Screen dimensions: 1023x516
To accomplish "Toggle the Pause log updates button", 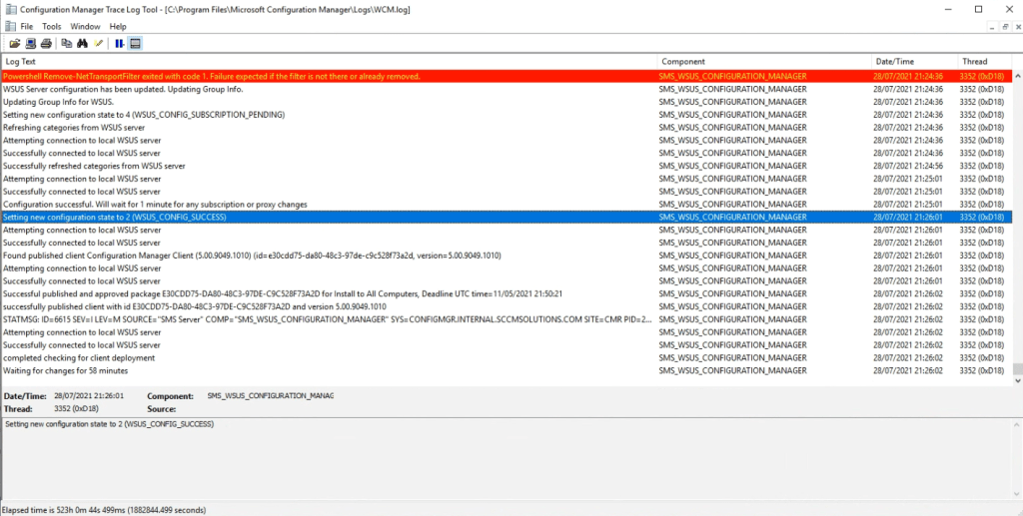I will (x=119, y=43).
